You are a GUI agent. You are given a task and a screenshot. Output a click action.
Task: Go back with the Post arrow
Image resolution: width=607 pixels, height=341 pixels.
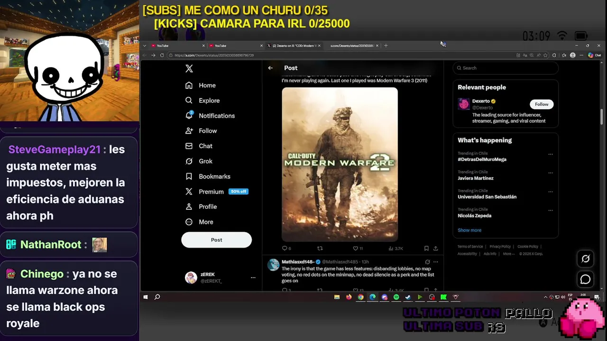(x=270, y=68)
